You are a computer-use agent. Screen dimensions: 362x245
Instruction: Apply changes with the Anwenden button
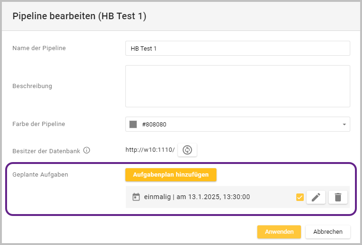click(x=279, y=232)
